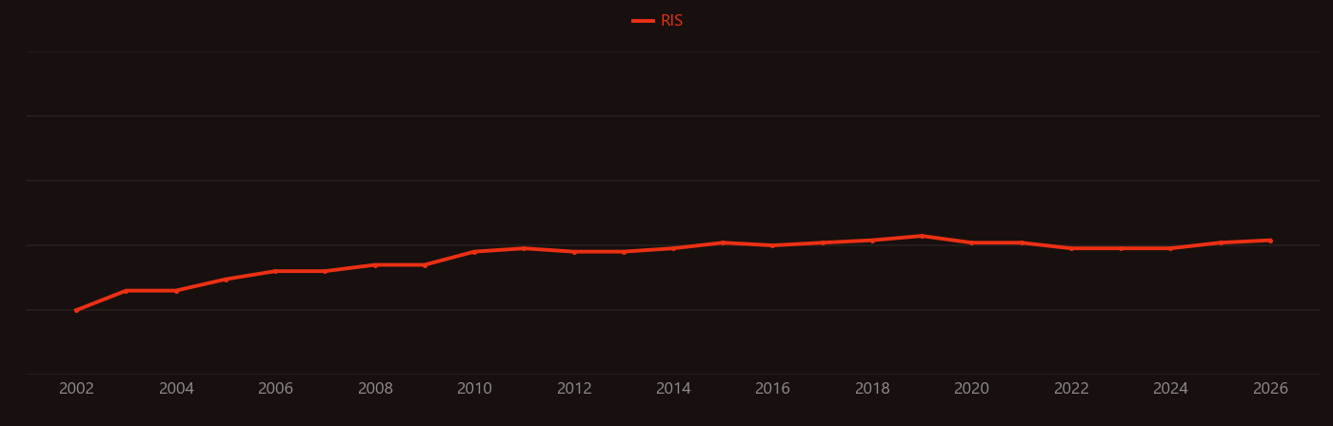Select the 2006 data point marker
Image resolution: width=1333 pixels, height=426 pixels.
click(x=275, y=271)
